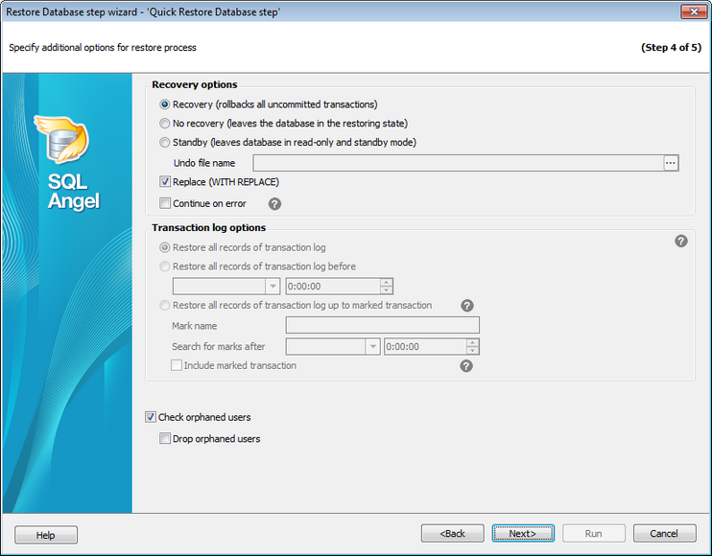Image resolution: width=712 pixels, height=556 pixels.
Task: Open Help for this wizard
Action: 46,535
